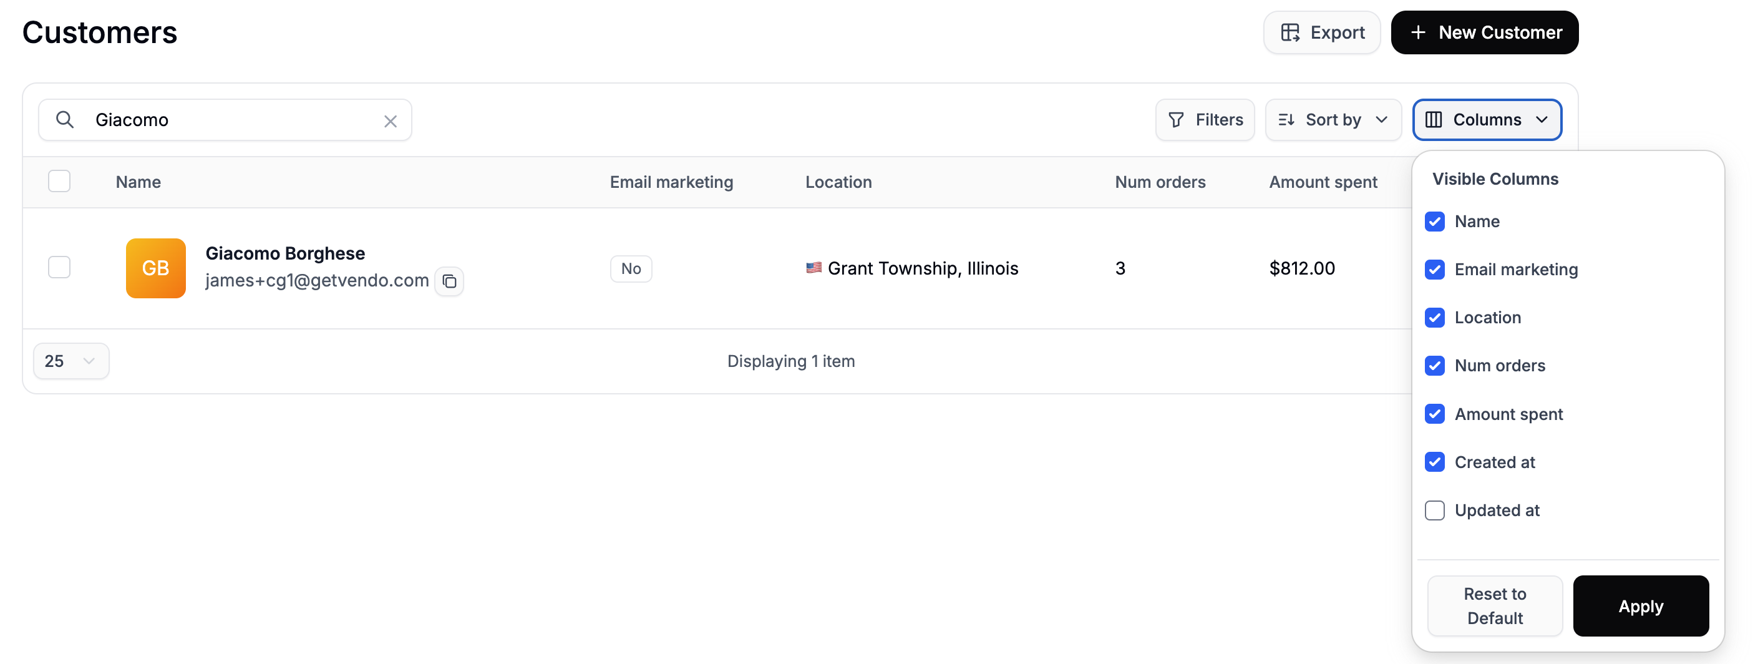This screenshot has height=664, width=1763.
Task: Collapse the Columns dropdown
Action: tap(1487, 119)
